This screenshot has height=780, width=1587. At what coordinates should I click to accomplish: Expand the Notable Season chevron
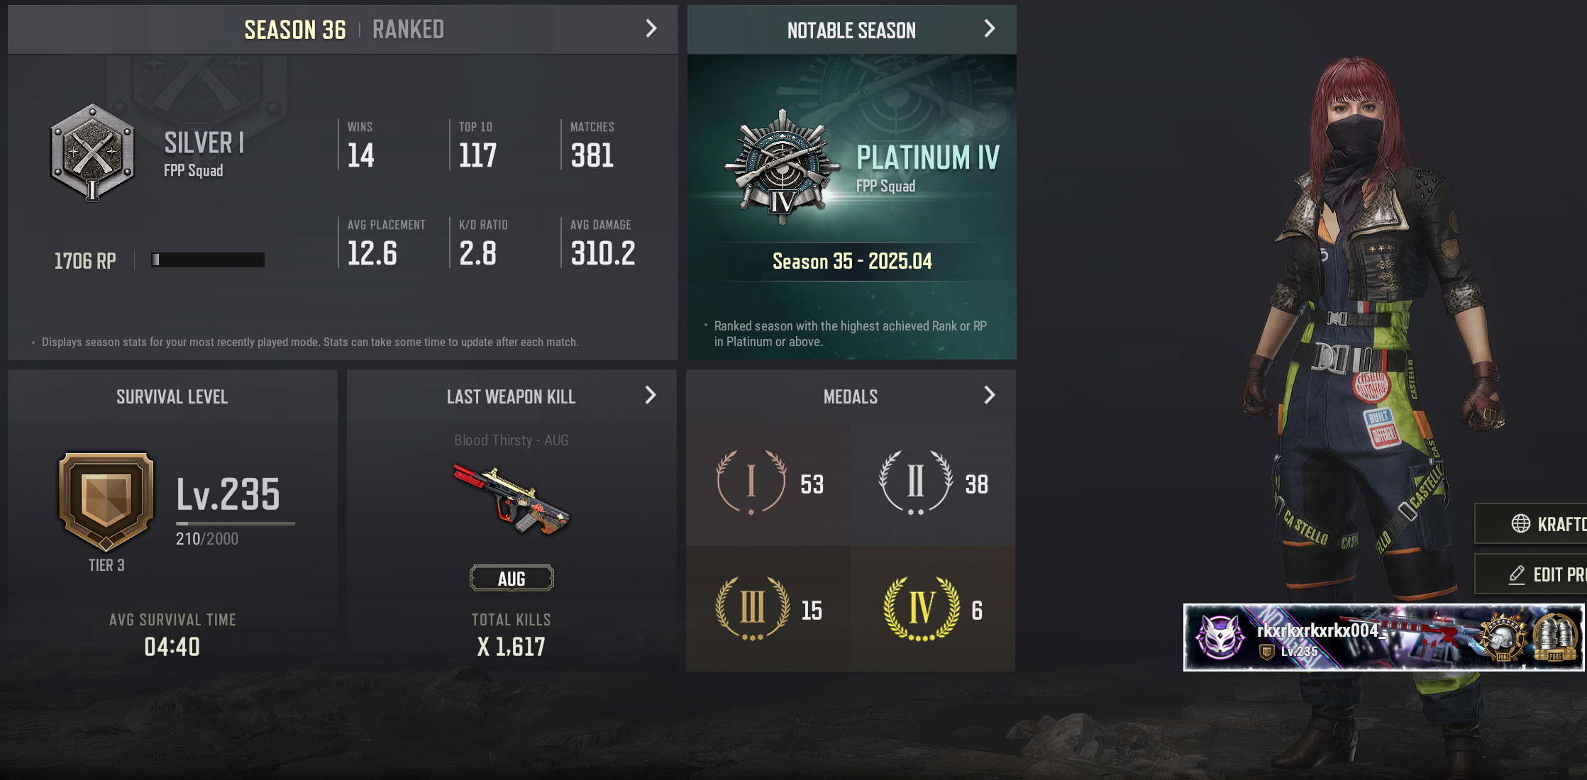coord(990,28)
